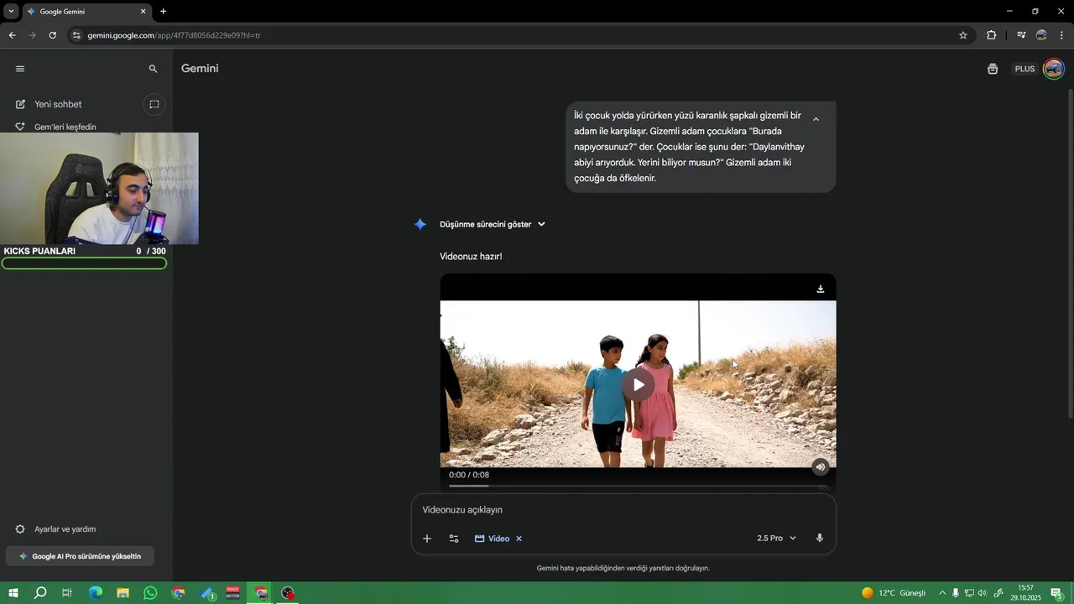The image size is (1074, 604).
Task: Click the Gemini title text
Action: tap(200, 69)
